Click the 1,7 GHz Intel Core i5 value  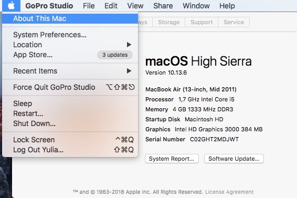(x=206, y=99)
